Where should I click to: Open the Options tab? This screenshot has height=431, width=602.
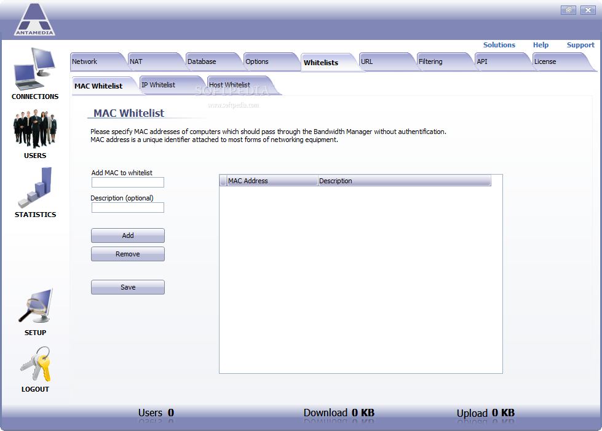click(x=271, y=61)
